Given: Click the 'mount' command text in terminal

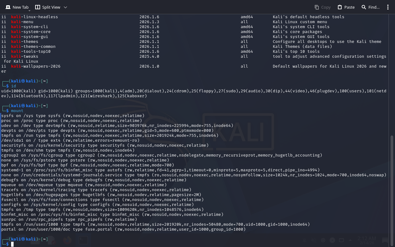Looking at the screenshot, I should (17, 111).
